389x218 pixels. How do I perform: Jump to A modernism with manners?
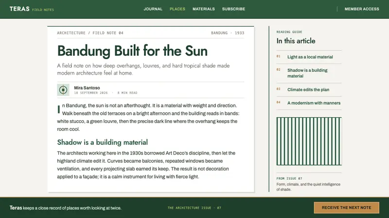314,103
